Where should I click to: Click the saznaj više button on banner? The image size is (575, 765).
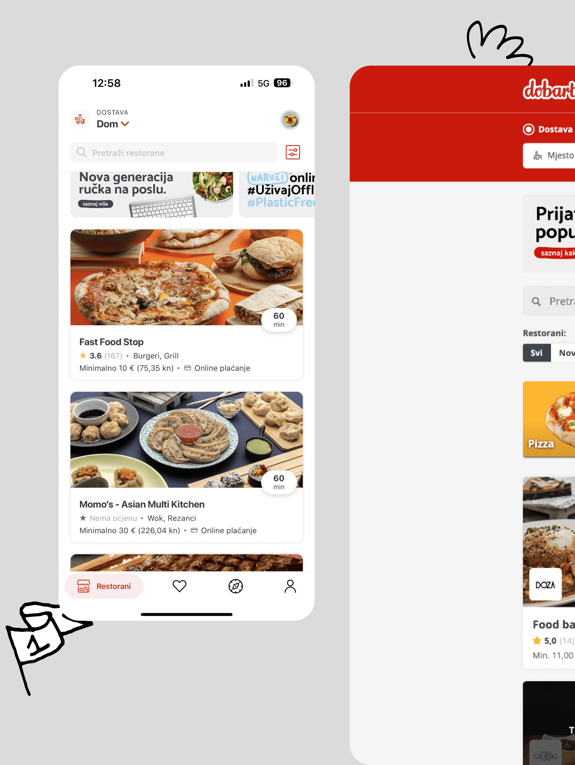click(x=95, y=204)
